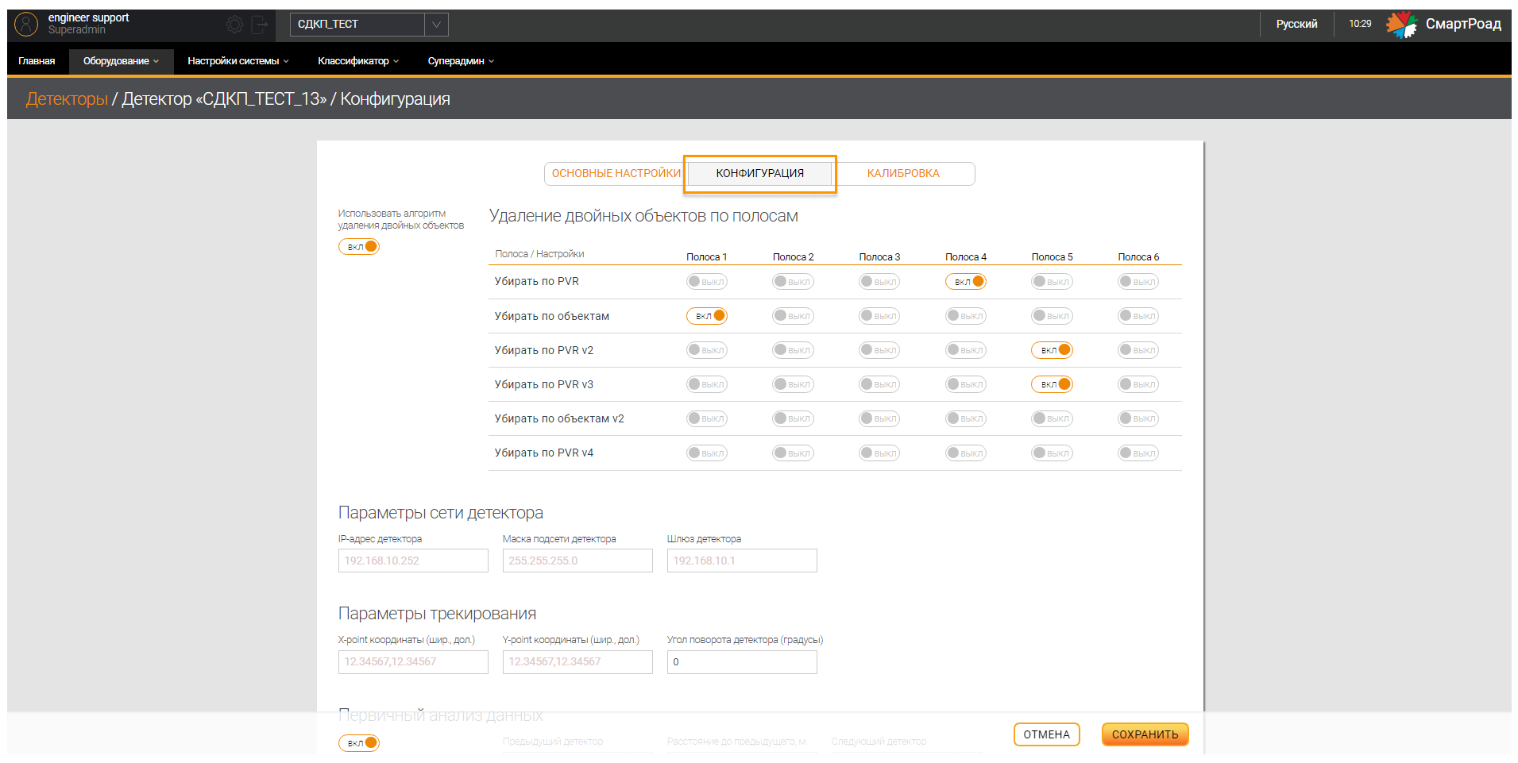
Task: Disable Убирать по PVR for Полоса 4
Action: click(x=966, y=282)
